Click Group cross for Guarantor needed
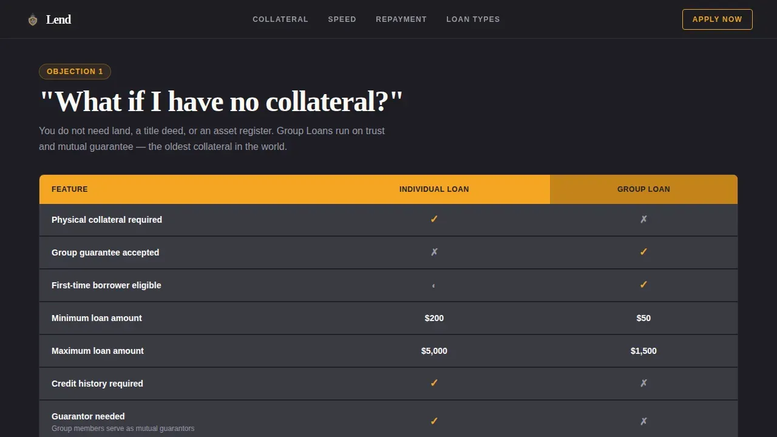 coord(643,421)
